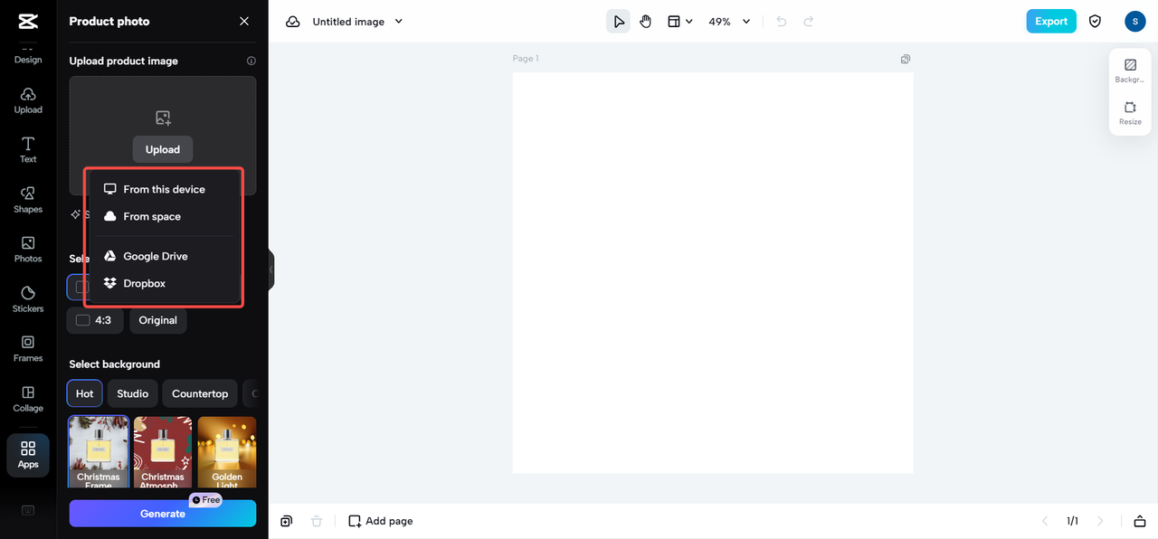Open the Text tool panel
The width and height of the screenshot is (1158, 539).
[x=28, y=150]
